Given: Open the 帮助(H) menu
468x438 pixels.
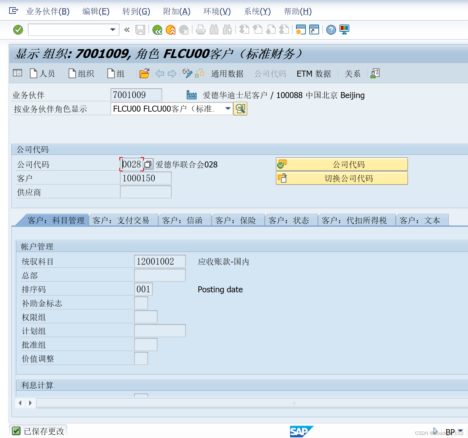Looking at the screenshot, I should [298, 11].
